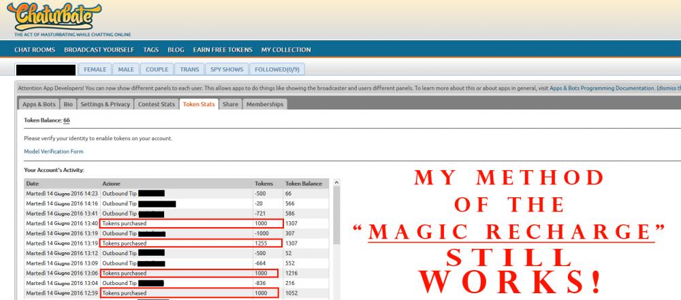Select EARN FREE TOKENS in the navigation bar
681x300 pixels.
click(x=223, y=50)
